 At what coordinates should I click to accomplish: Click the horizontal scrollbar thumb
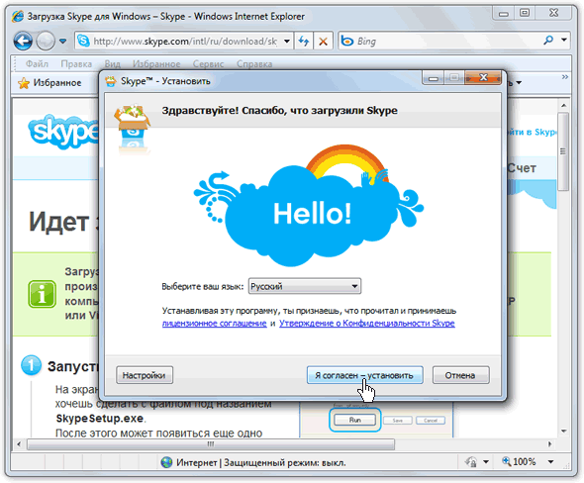click(211, 443)
